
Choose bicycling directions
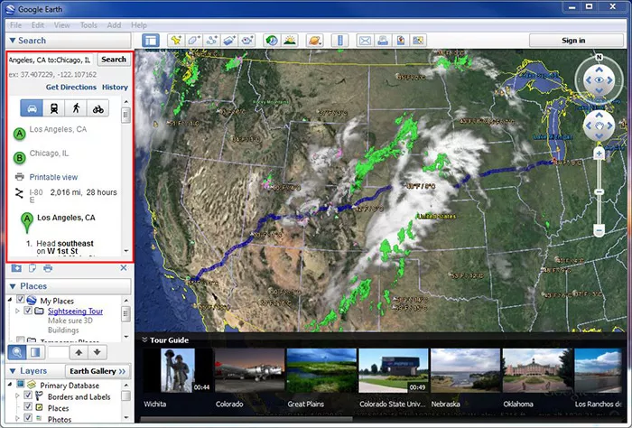tap(98, 108)
